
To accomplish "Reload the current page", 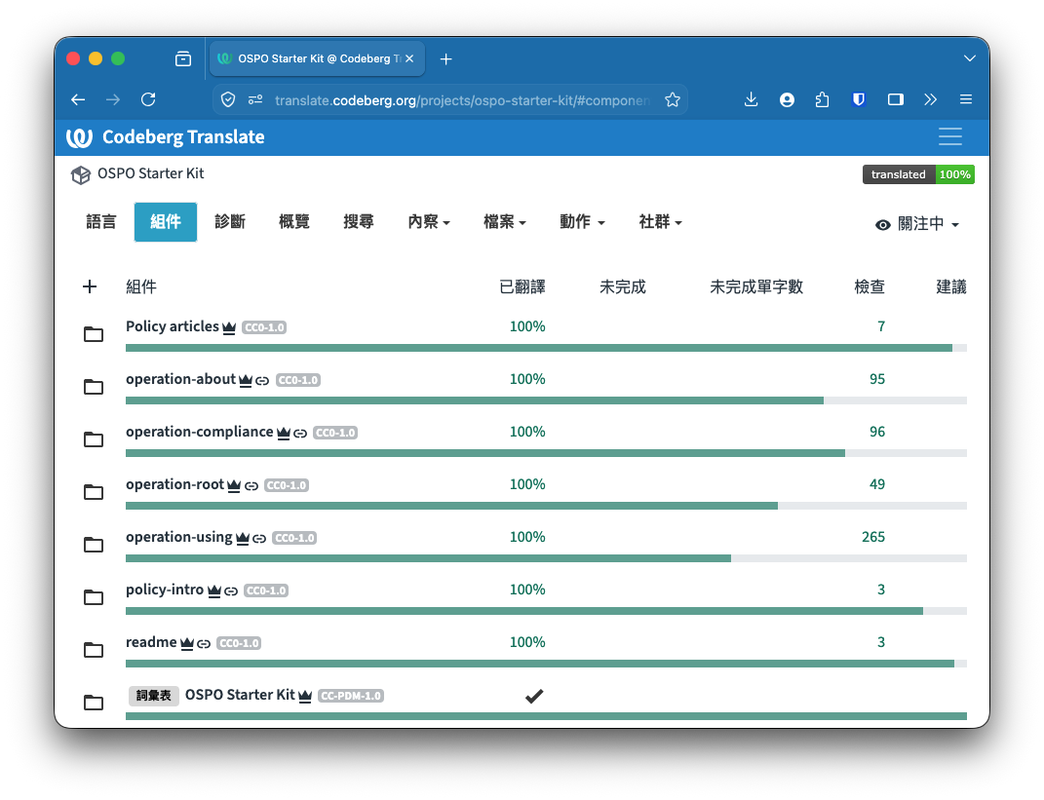I will click(148, 99).
